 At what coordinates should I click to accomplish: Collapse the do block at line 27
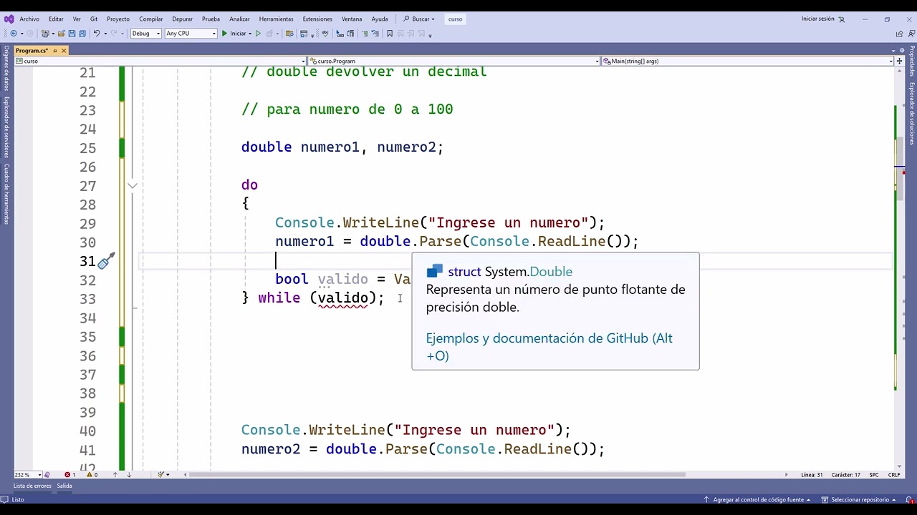tap(133, 186)
